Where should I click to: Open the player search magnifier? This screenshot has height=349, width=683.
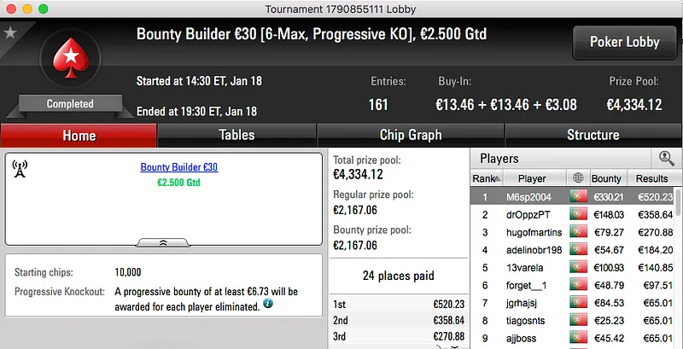point(666,158)
